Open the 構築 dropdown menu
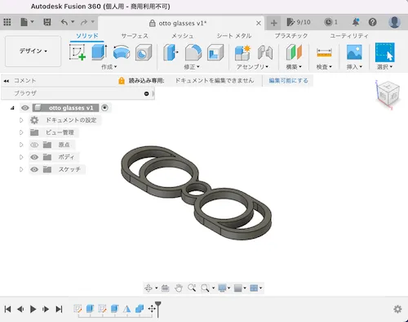The width and height of the screenshot is (408, 322). click(x=294, y=67)
